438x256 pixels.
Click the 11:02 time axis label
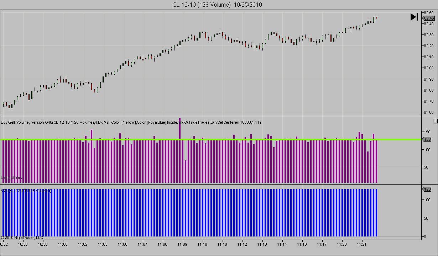coord(83,244)
